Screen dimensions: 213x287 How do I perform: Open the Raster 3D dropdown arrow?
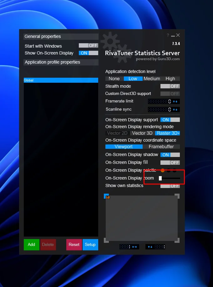pyautogui.click(x=179, y=133)
